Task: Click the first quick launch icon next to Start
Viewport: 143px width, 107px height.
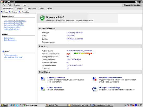Action: pos(11,105)
